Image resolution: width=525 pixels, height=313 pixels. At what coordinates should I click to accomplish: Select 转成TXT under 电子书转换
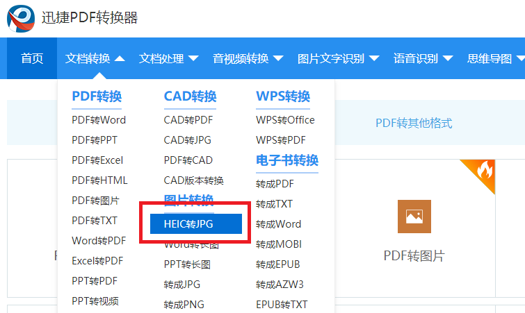point(274,204)
